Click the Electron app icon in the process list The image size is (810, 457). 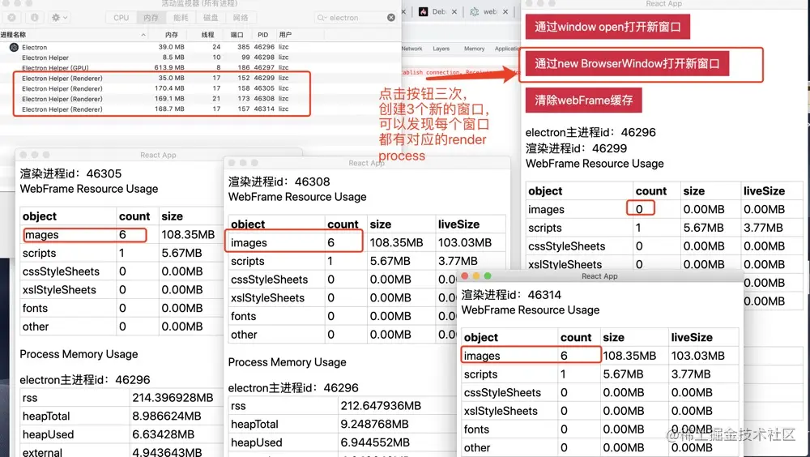pos(14,47)
